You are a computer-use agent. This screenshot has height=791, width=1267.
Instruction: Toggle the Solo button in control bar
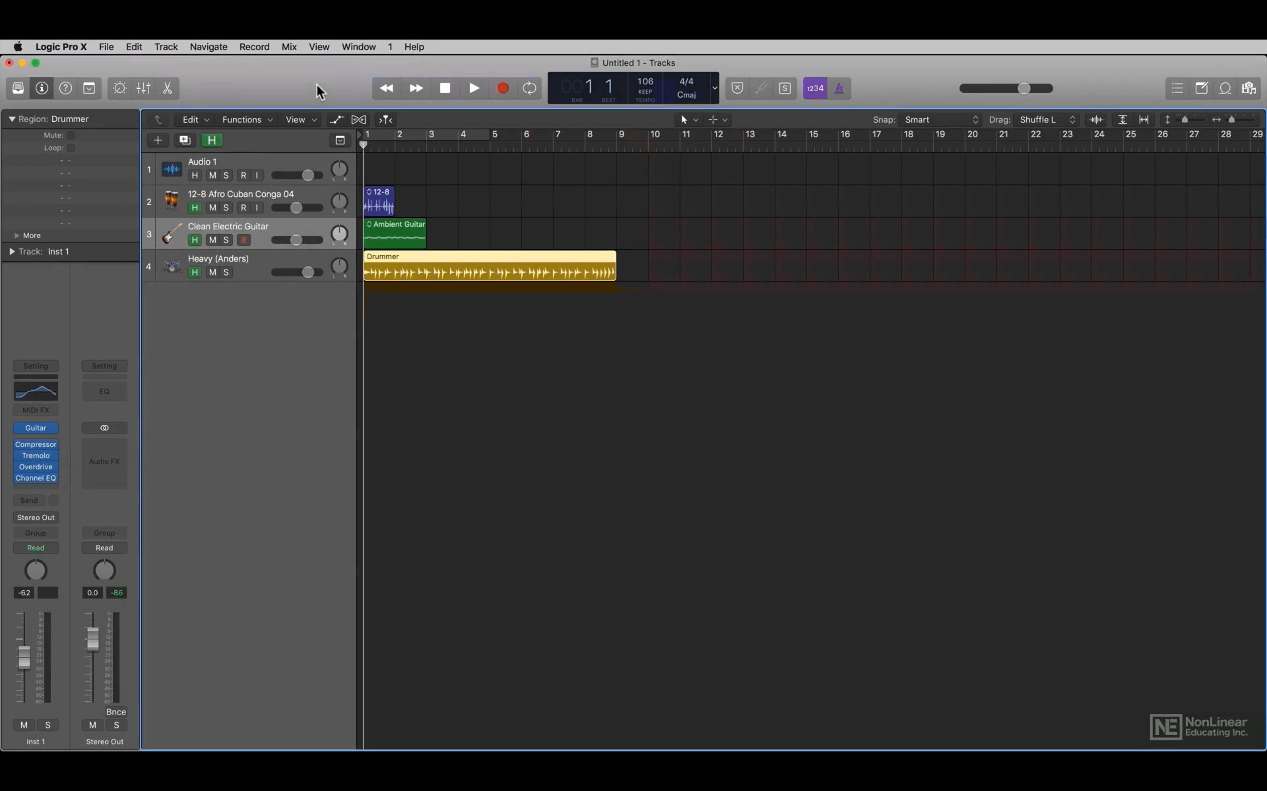click(x=785, y=88)
